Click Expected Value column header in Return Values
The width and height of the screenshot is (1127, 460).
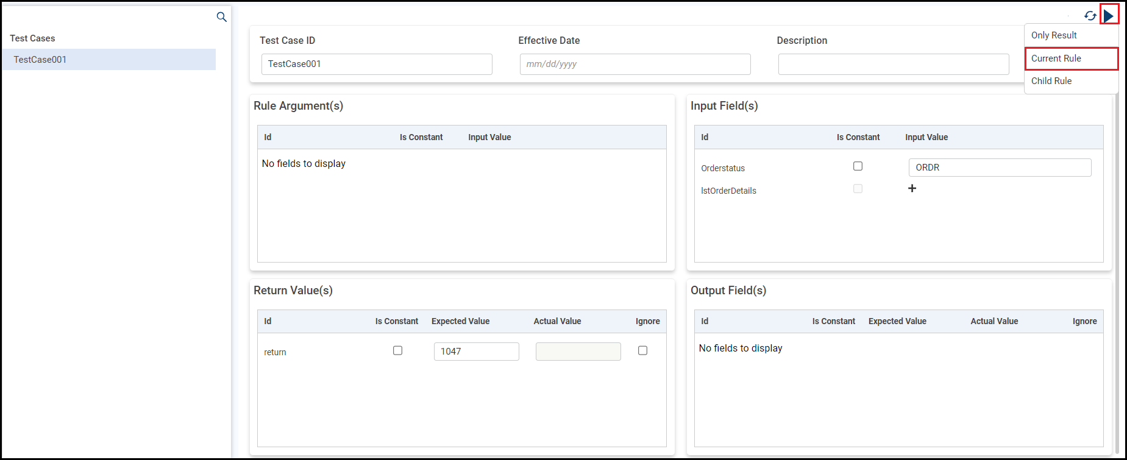(x=460, y=321)
